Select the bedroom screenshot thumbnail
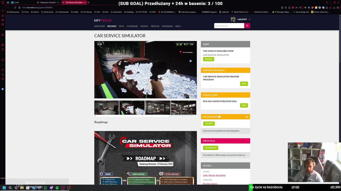Image resolution: width=341 pixels, height=191 pixels. coord(107,107)
